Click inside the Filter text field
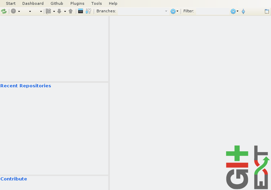The width and height of the screenshot is (271, 190). coord(213,11)
